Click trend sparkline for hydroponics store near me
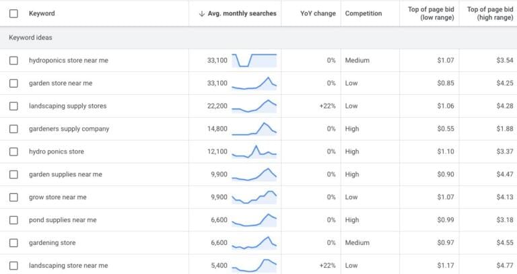Viewport: 517px width, 274px height. (254, 61)
